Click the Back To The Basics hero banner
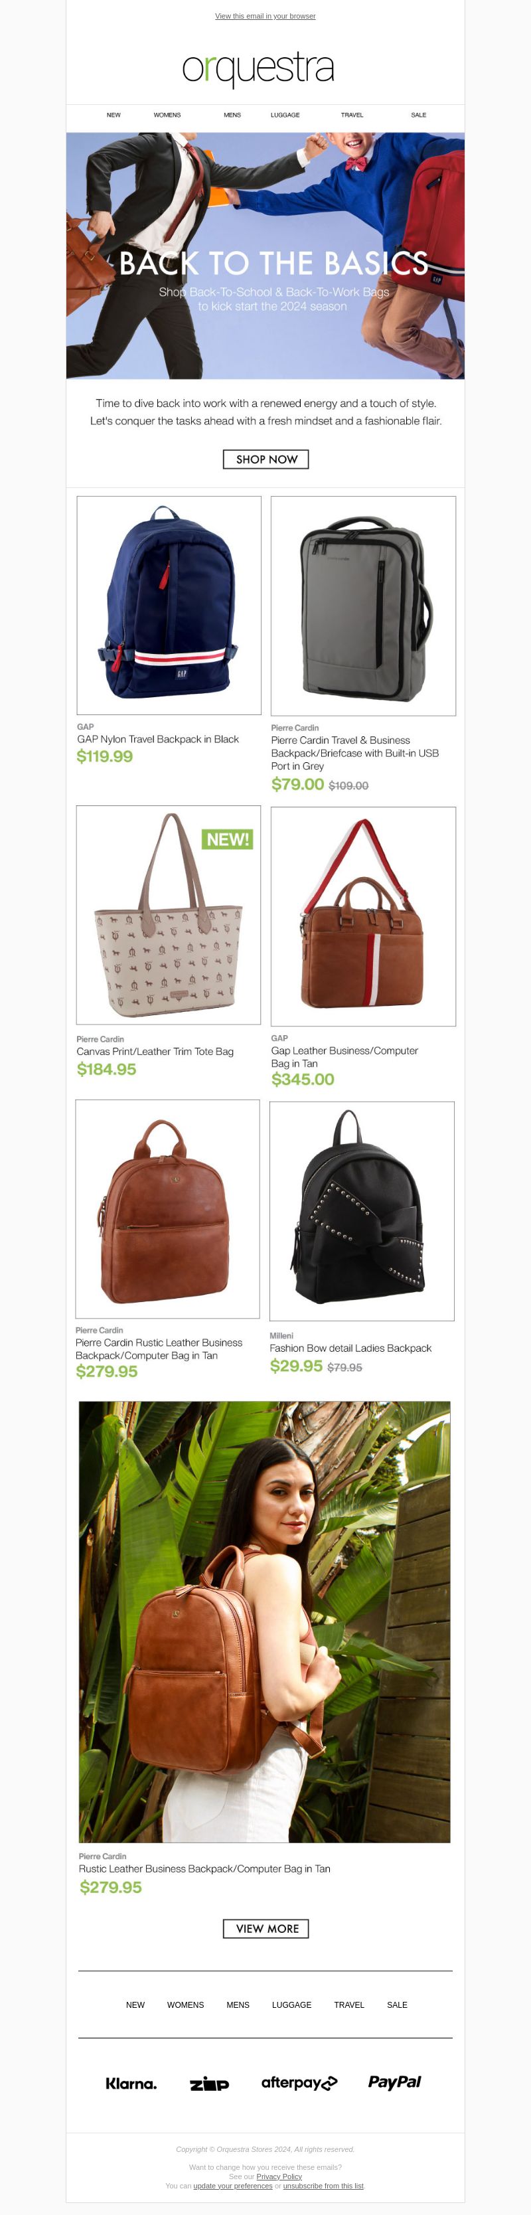The width and height of the screenshot is (531, 2215). click(x=265, y=256)
